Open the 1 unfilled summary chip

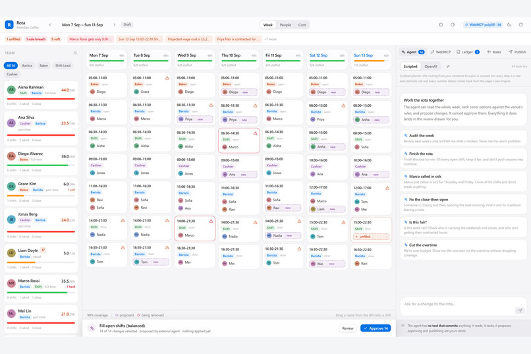pyautogui.click(x=14, y=40)
